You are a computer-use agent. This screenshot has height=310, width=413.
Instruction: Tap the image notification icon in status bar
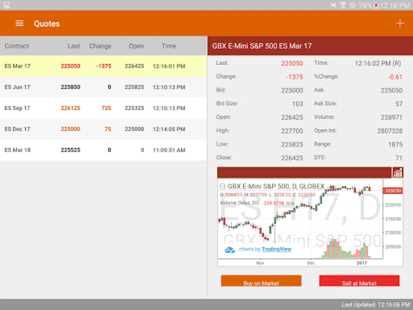[6, 5]
